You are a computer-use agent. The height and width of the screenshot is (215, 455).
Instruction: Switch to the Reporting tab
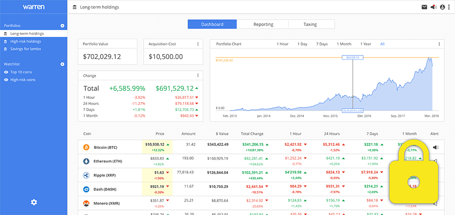pos(263,24)
